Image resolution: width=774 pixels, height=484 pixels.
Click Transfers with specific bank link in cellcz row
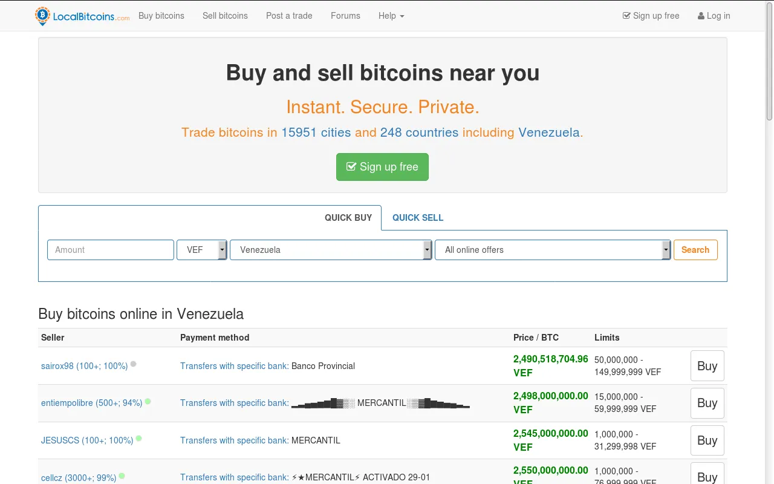pos(235,477)
